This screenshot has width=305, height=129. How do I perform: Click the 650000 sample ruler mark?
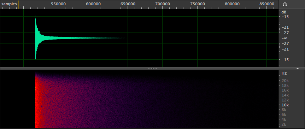click(128, 4)
